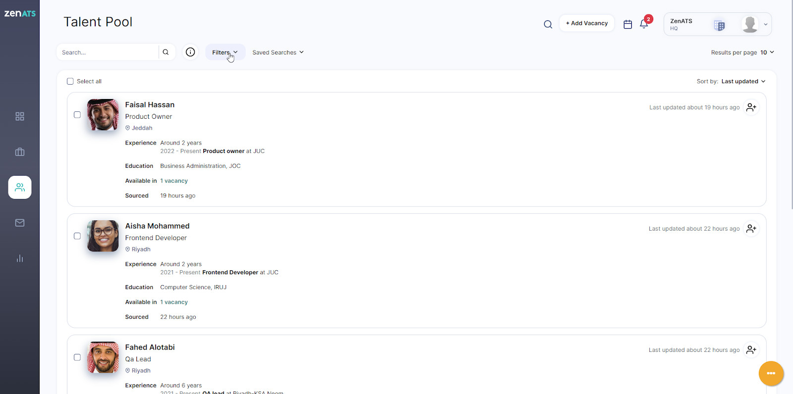Click the Qa Lead job title
Screen dimensions: 793x394
point(138,359)
